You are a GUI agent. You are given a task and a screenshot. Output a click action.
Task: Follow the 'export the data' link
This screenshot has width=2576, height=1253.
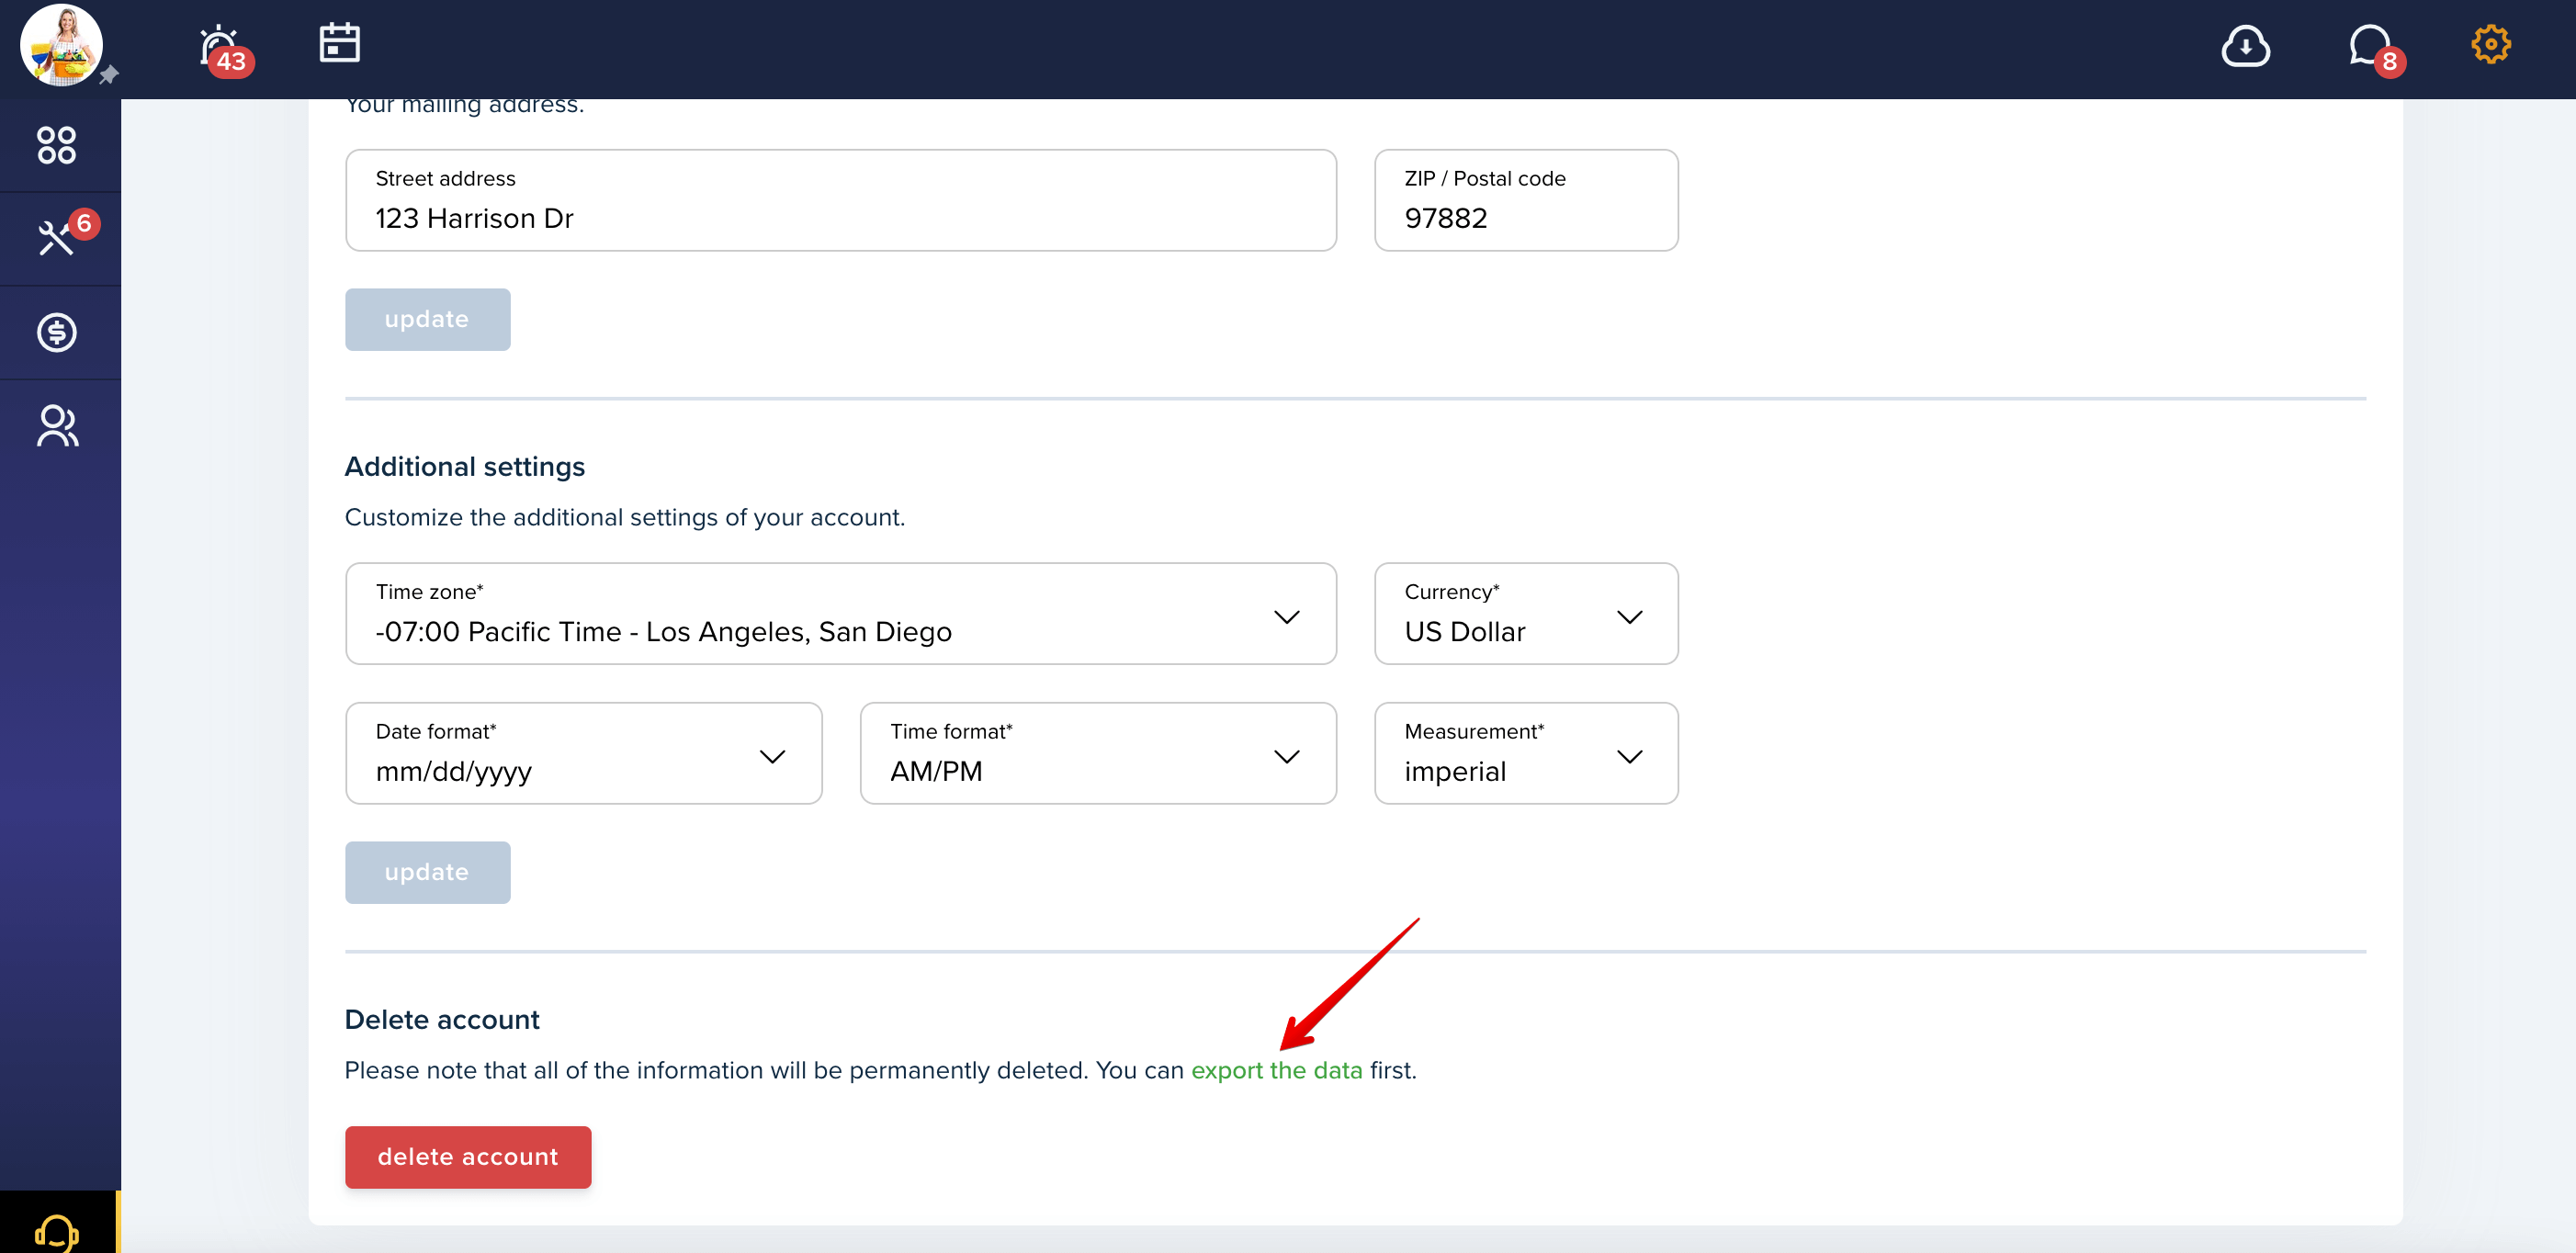pos(1276,1070)
